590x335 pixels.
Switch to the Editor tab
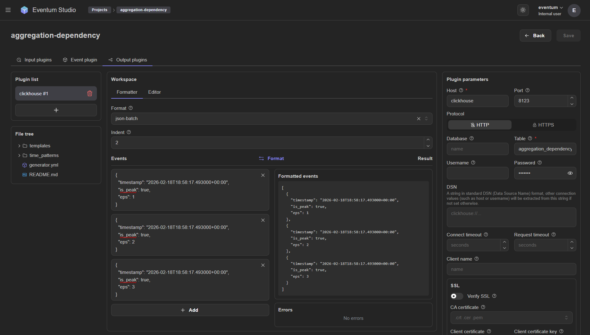point(154,92)
